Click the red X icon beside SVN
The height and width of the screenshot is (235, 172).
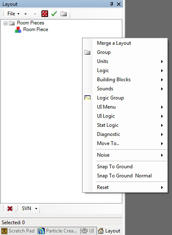pos(10,208)
